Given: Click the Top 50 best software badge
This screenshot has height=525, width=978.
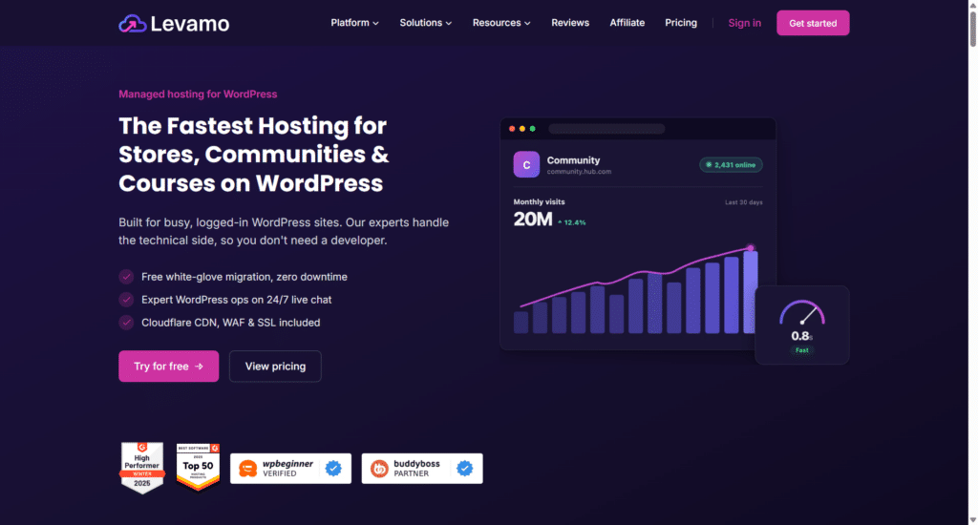Looking at the screenshot, I should (x=198, y=467).
